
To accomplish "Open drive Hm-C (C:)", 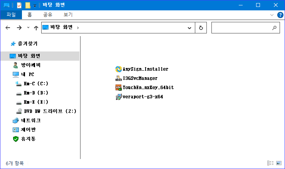I will [36, 84].
